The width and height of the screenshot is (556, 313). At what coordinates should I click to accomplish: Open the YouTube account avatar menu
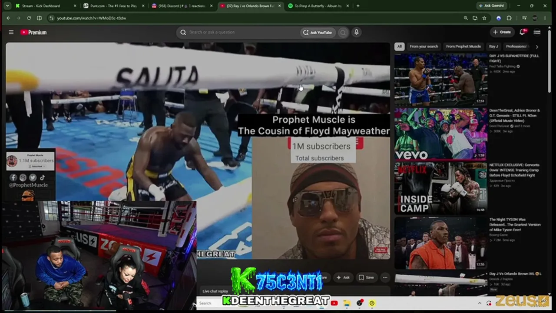(537, 32)
